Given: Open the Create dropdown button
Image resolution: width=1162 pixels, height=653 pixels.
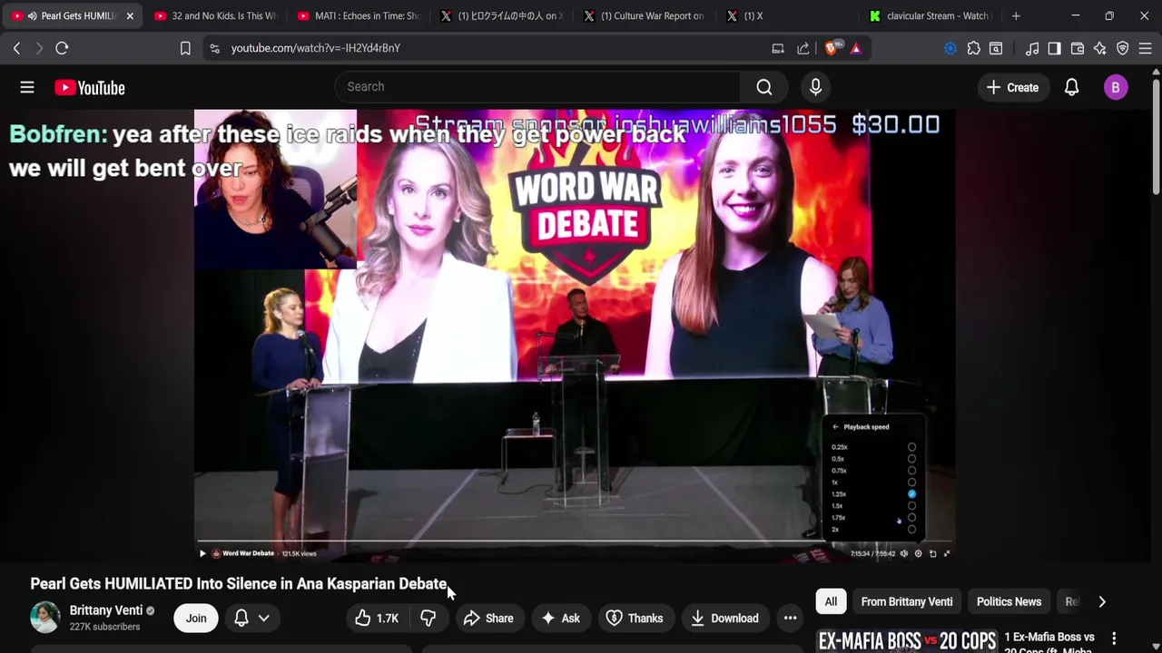Looking at the screenshot, I should tap(1012, 87).
